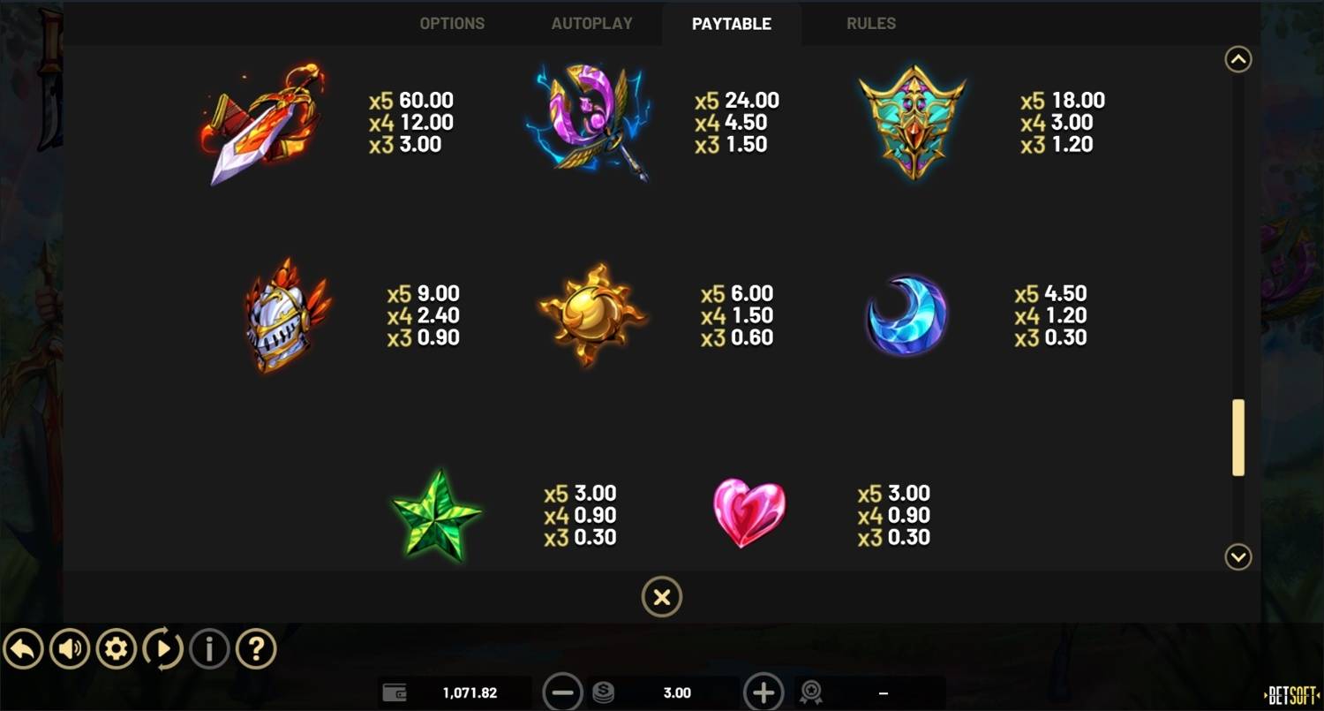The image size is (1324, 711).
Task: Decrease bet with the minus button
Action: coord(562,692)
